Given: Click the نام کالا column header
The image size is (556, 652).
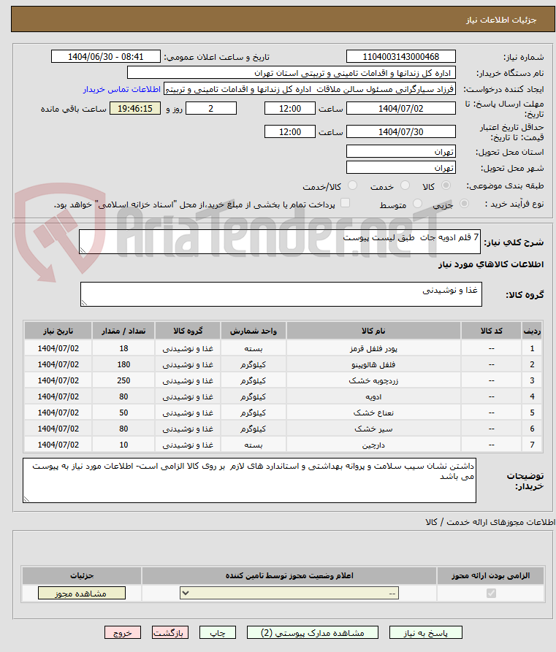Looking at the screenshot, I should click(373, 331).
